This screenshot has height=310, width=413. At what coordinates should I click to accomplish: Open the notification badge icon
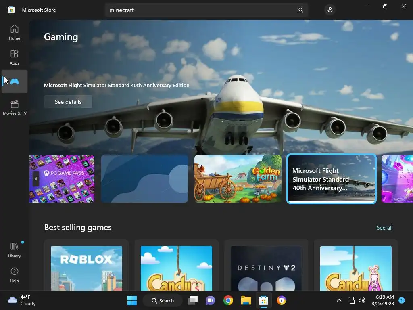point(402,300)
